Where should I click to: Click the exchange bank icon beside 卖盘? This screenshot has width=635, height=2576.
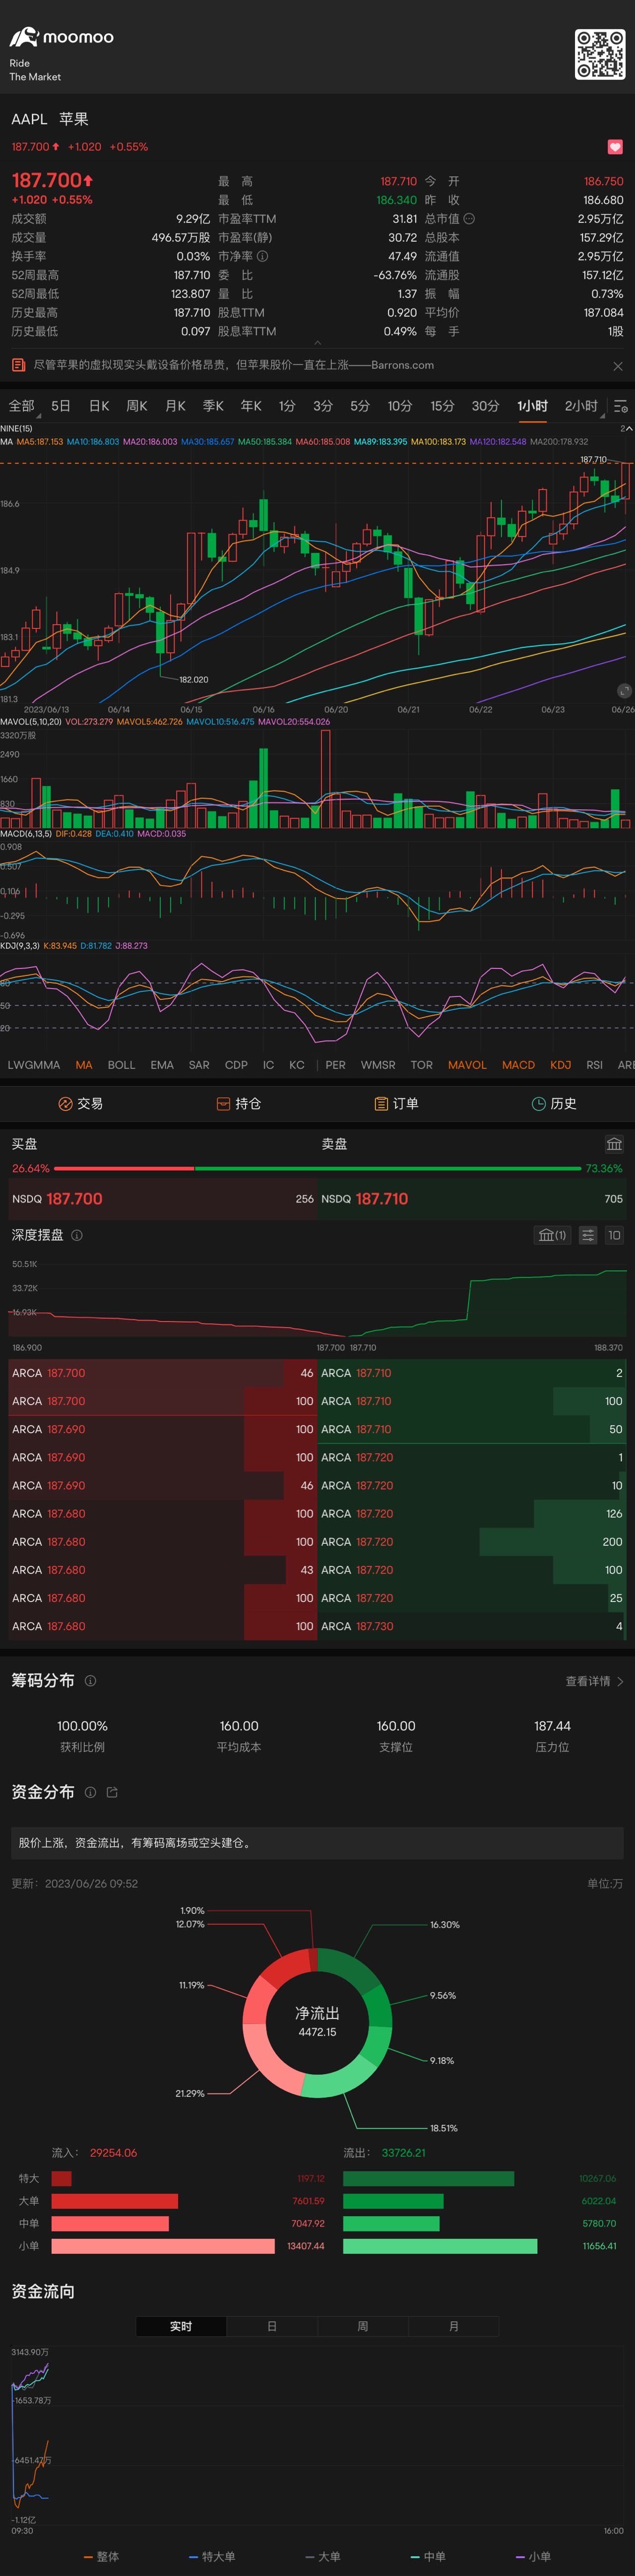614,1144
